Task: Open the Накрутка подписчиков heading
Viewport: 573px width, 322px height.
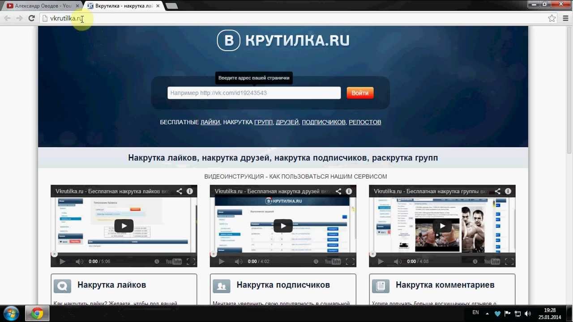Action: tap(283, 285)
